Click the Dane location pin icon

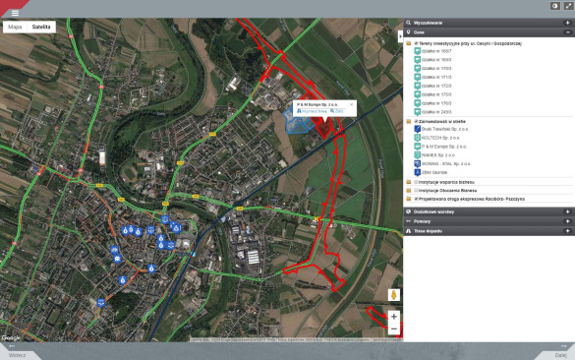[408, 32]
